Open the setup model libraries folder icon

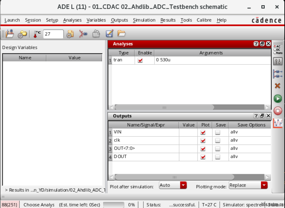click(22, 34)
